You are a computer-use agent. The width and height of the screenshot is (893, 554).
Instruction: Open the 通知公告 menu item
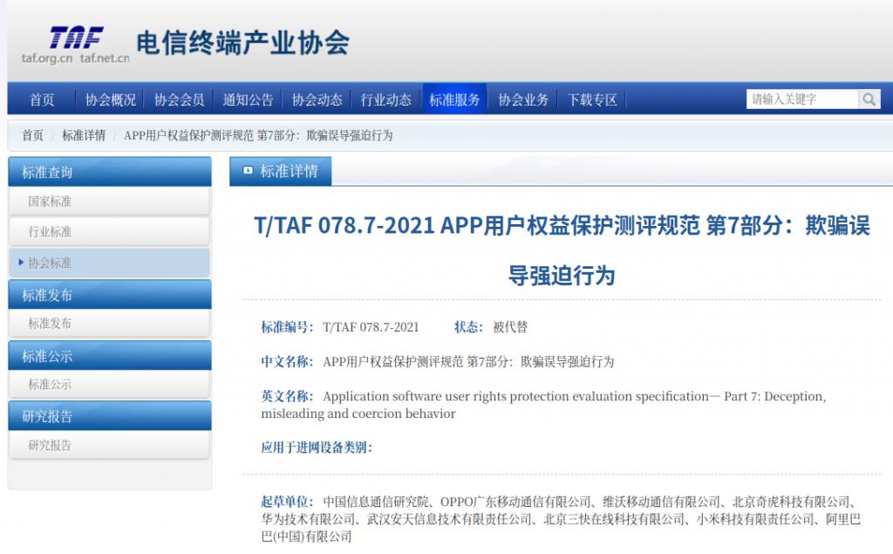249,99
